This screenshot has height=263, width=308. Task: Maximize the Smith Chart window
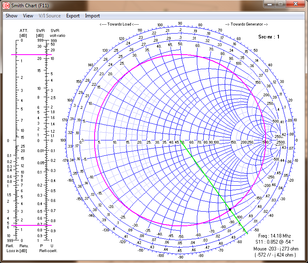click(281, 4)
